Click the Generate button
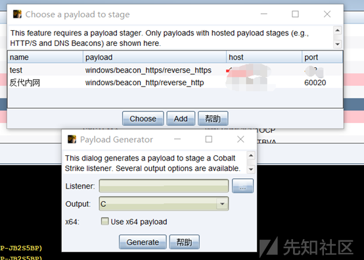Screen dimensions: 364x260 tap(143, 242)
